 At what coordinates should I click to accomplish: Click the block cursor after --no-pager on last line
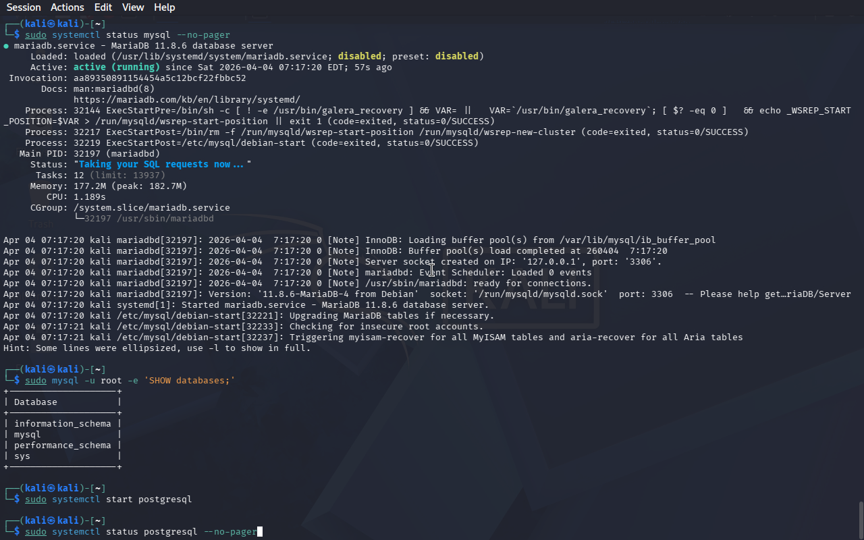(260, 532)
